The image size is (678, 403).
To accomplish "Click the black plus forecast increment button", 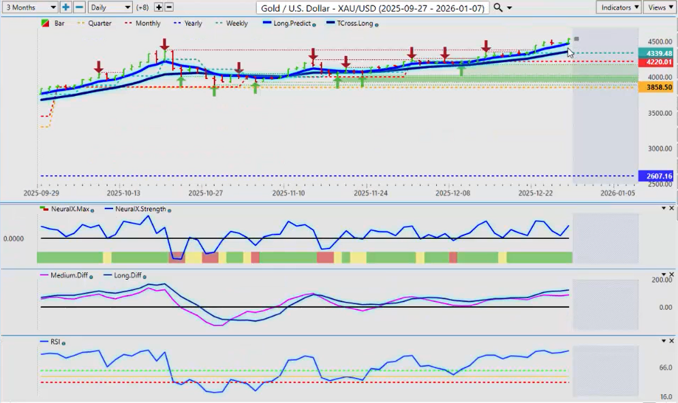I will 159,7.
